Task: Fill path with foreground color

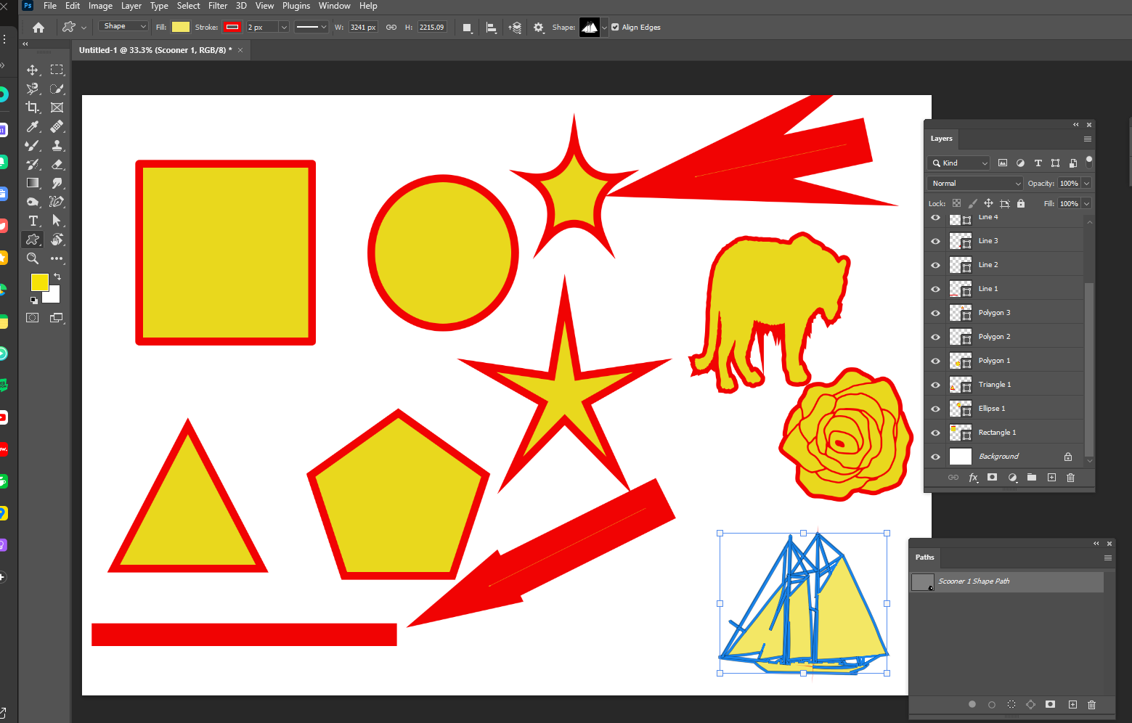Action: point(972,704)
